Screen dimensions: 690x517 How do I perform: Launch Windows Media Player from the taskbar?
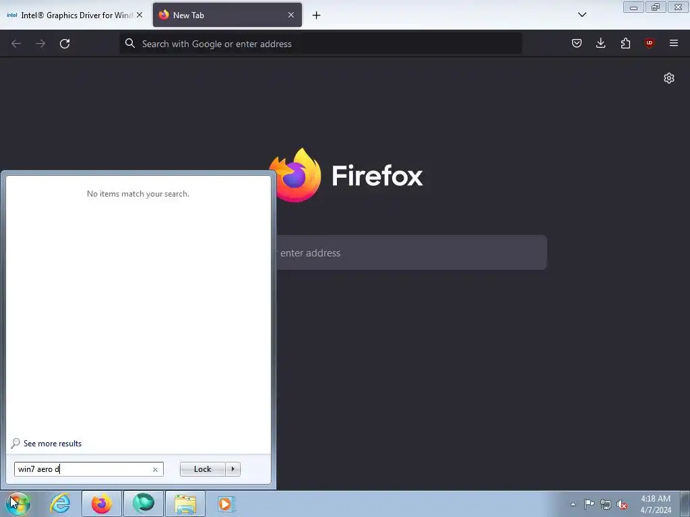tap(226, 504)
